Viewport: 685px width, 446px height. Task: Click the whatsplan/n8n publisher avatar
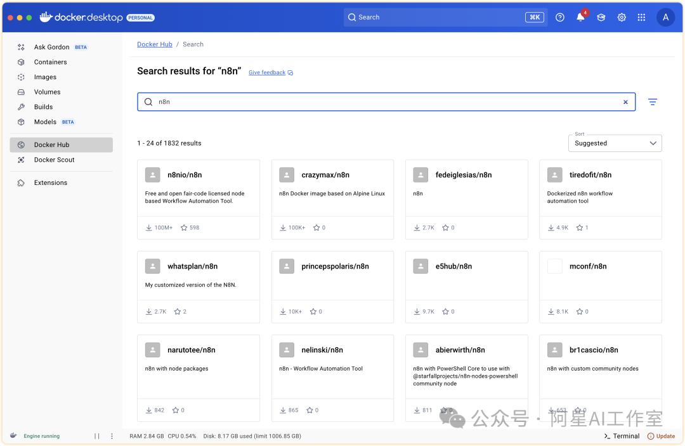(152, 266)
